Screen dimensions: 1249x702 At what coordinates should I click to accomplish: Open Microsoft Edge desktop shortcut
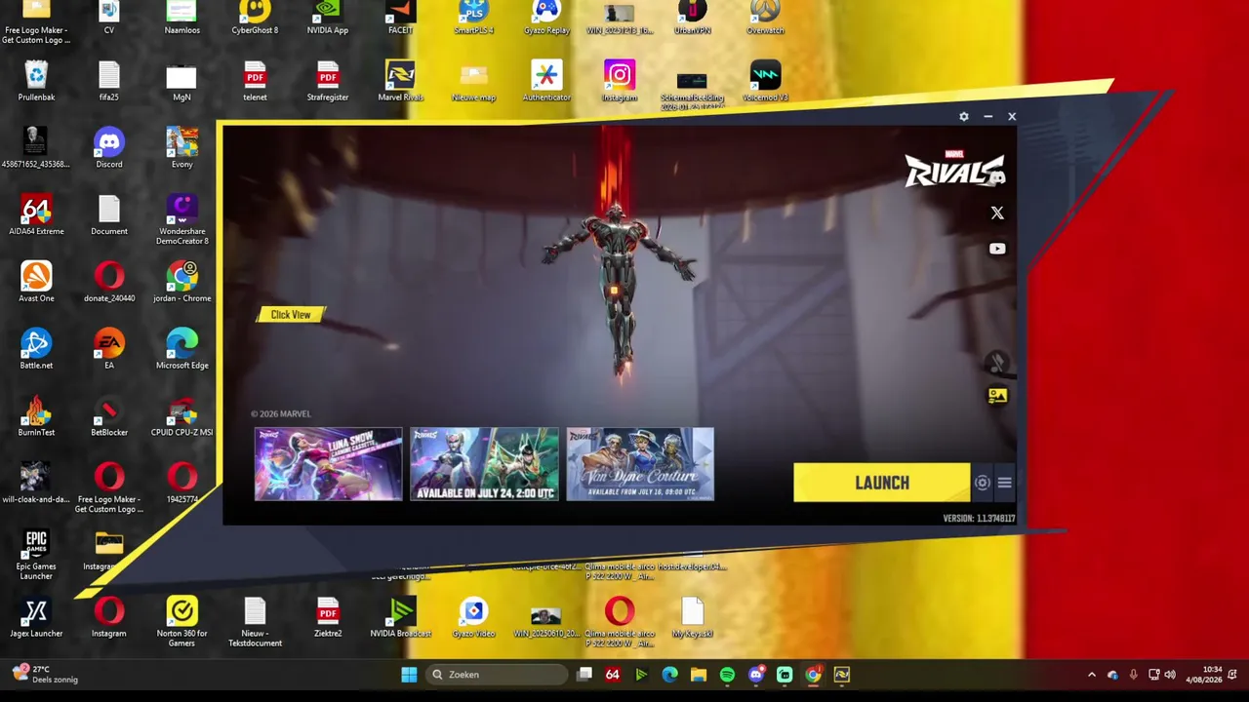point(182,349)
